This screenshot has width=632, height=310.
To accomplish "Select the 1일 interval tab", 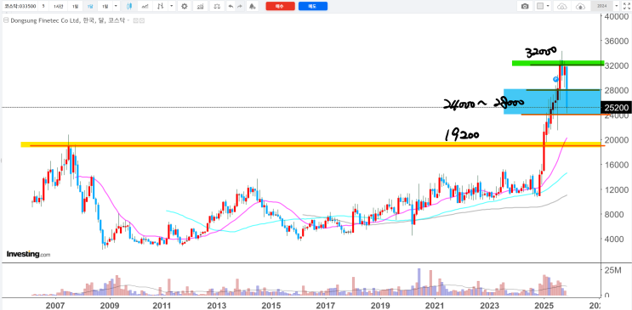I will pyautogui.click(x=76, y=7).
